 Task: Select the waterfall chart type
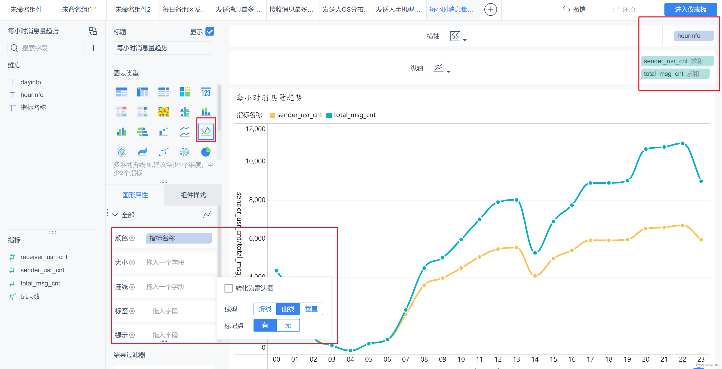click(164, 131)
